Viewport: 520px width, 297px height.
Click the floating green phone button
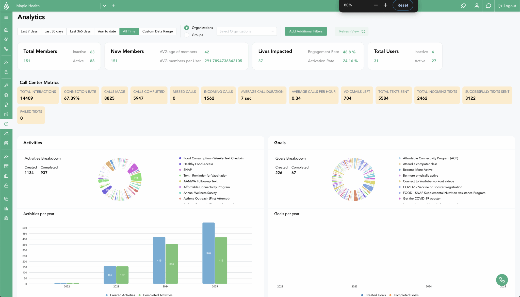[x=502, y=280]
